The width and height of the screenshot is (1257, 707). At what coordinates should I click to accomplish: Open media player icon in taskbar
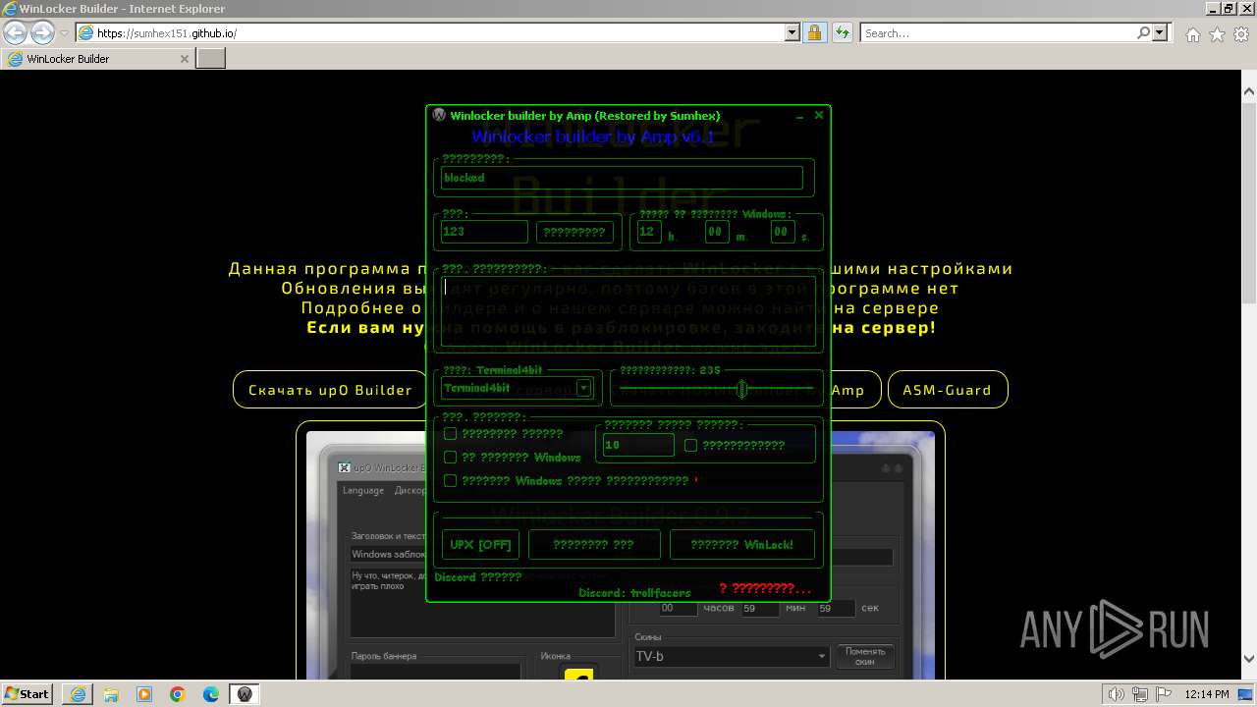point(144,694)
